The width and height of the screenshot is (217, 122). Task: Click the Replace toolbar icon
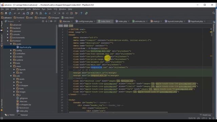41,13
